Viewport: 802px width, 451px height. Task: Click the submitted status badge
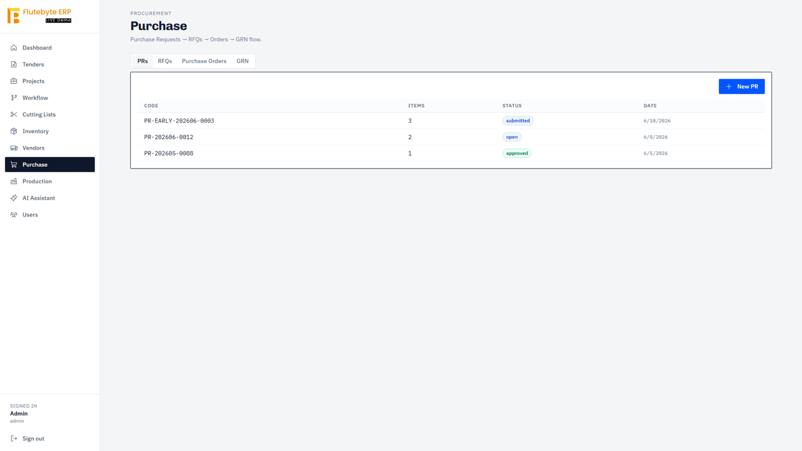tap(518, 121)
